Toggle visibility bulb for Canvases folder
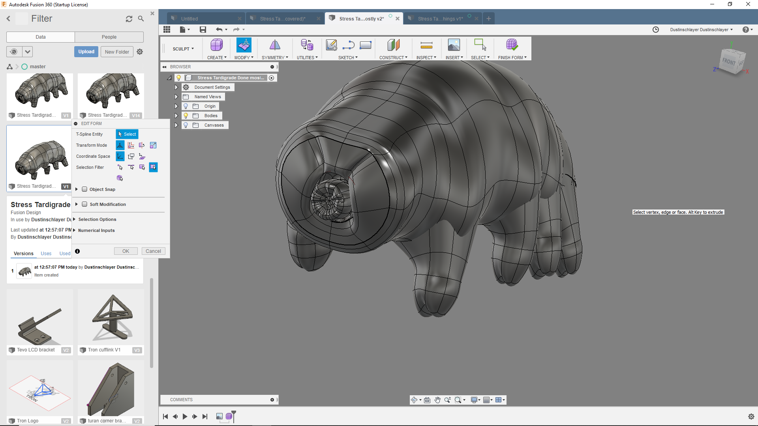Image resolution: width=758 pixels, height=426 pixels. click(x=186, y=125)
